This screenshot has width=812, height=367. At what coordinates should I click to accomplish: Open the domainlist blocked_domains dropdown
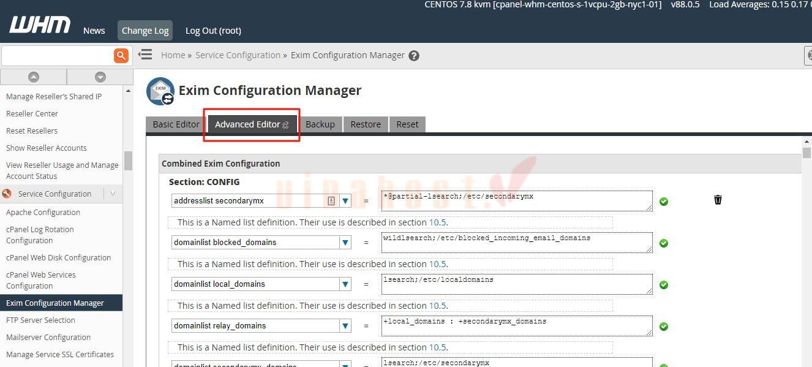click(345, 242)
